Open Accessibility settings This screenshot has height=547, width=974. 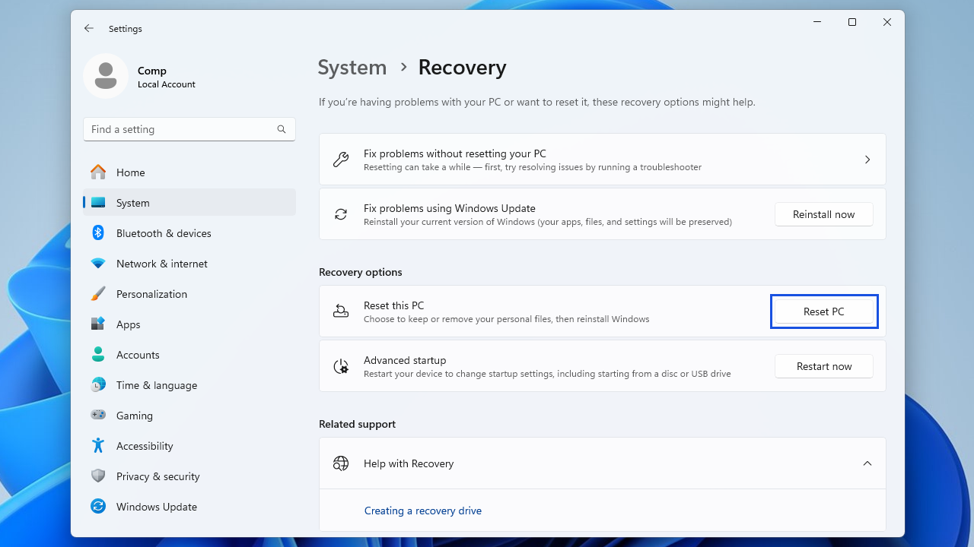pos(189,446)
